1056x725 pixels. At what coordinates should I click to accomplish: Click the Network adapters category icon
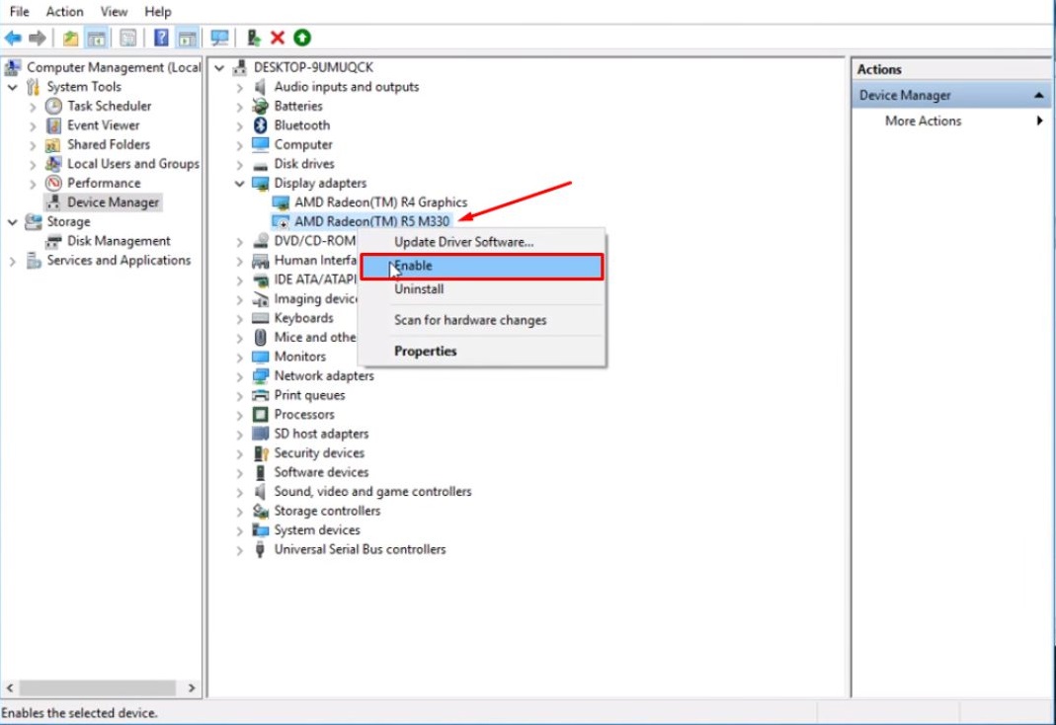[261, 376]
